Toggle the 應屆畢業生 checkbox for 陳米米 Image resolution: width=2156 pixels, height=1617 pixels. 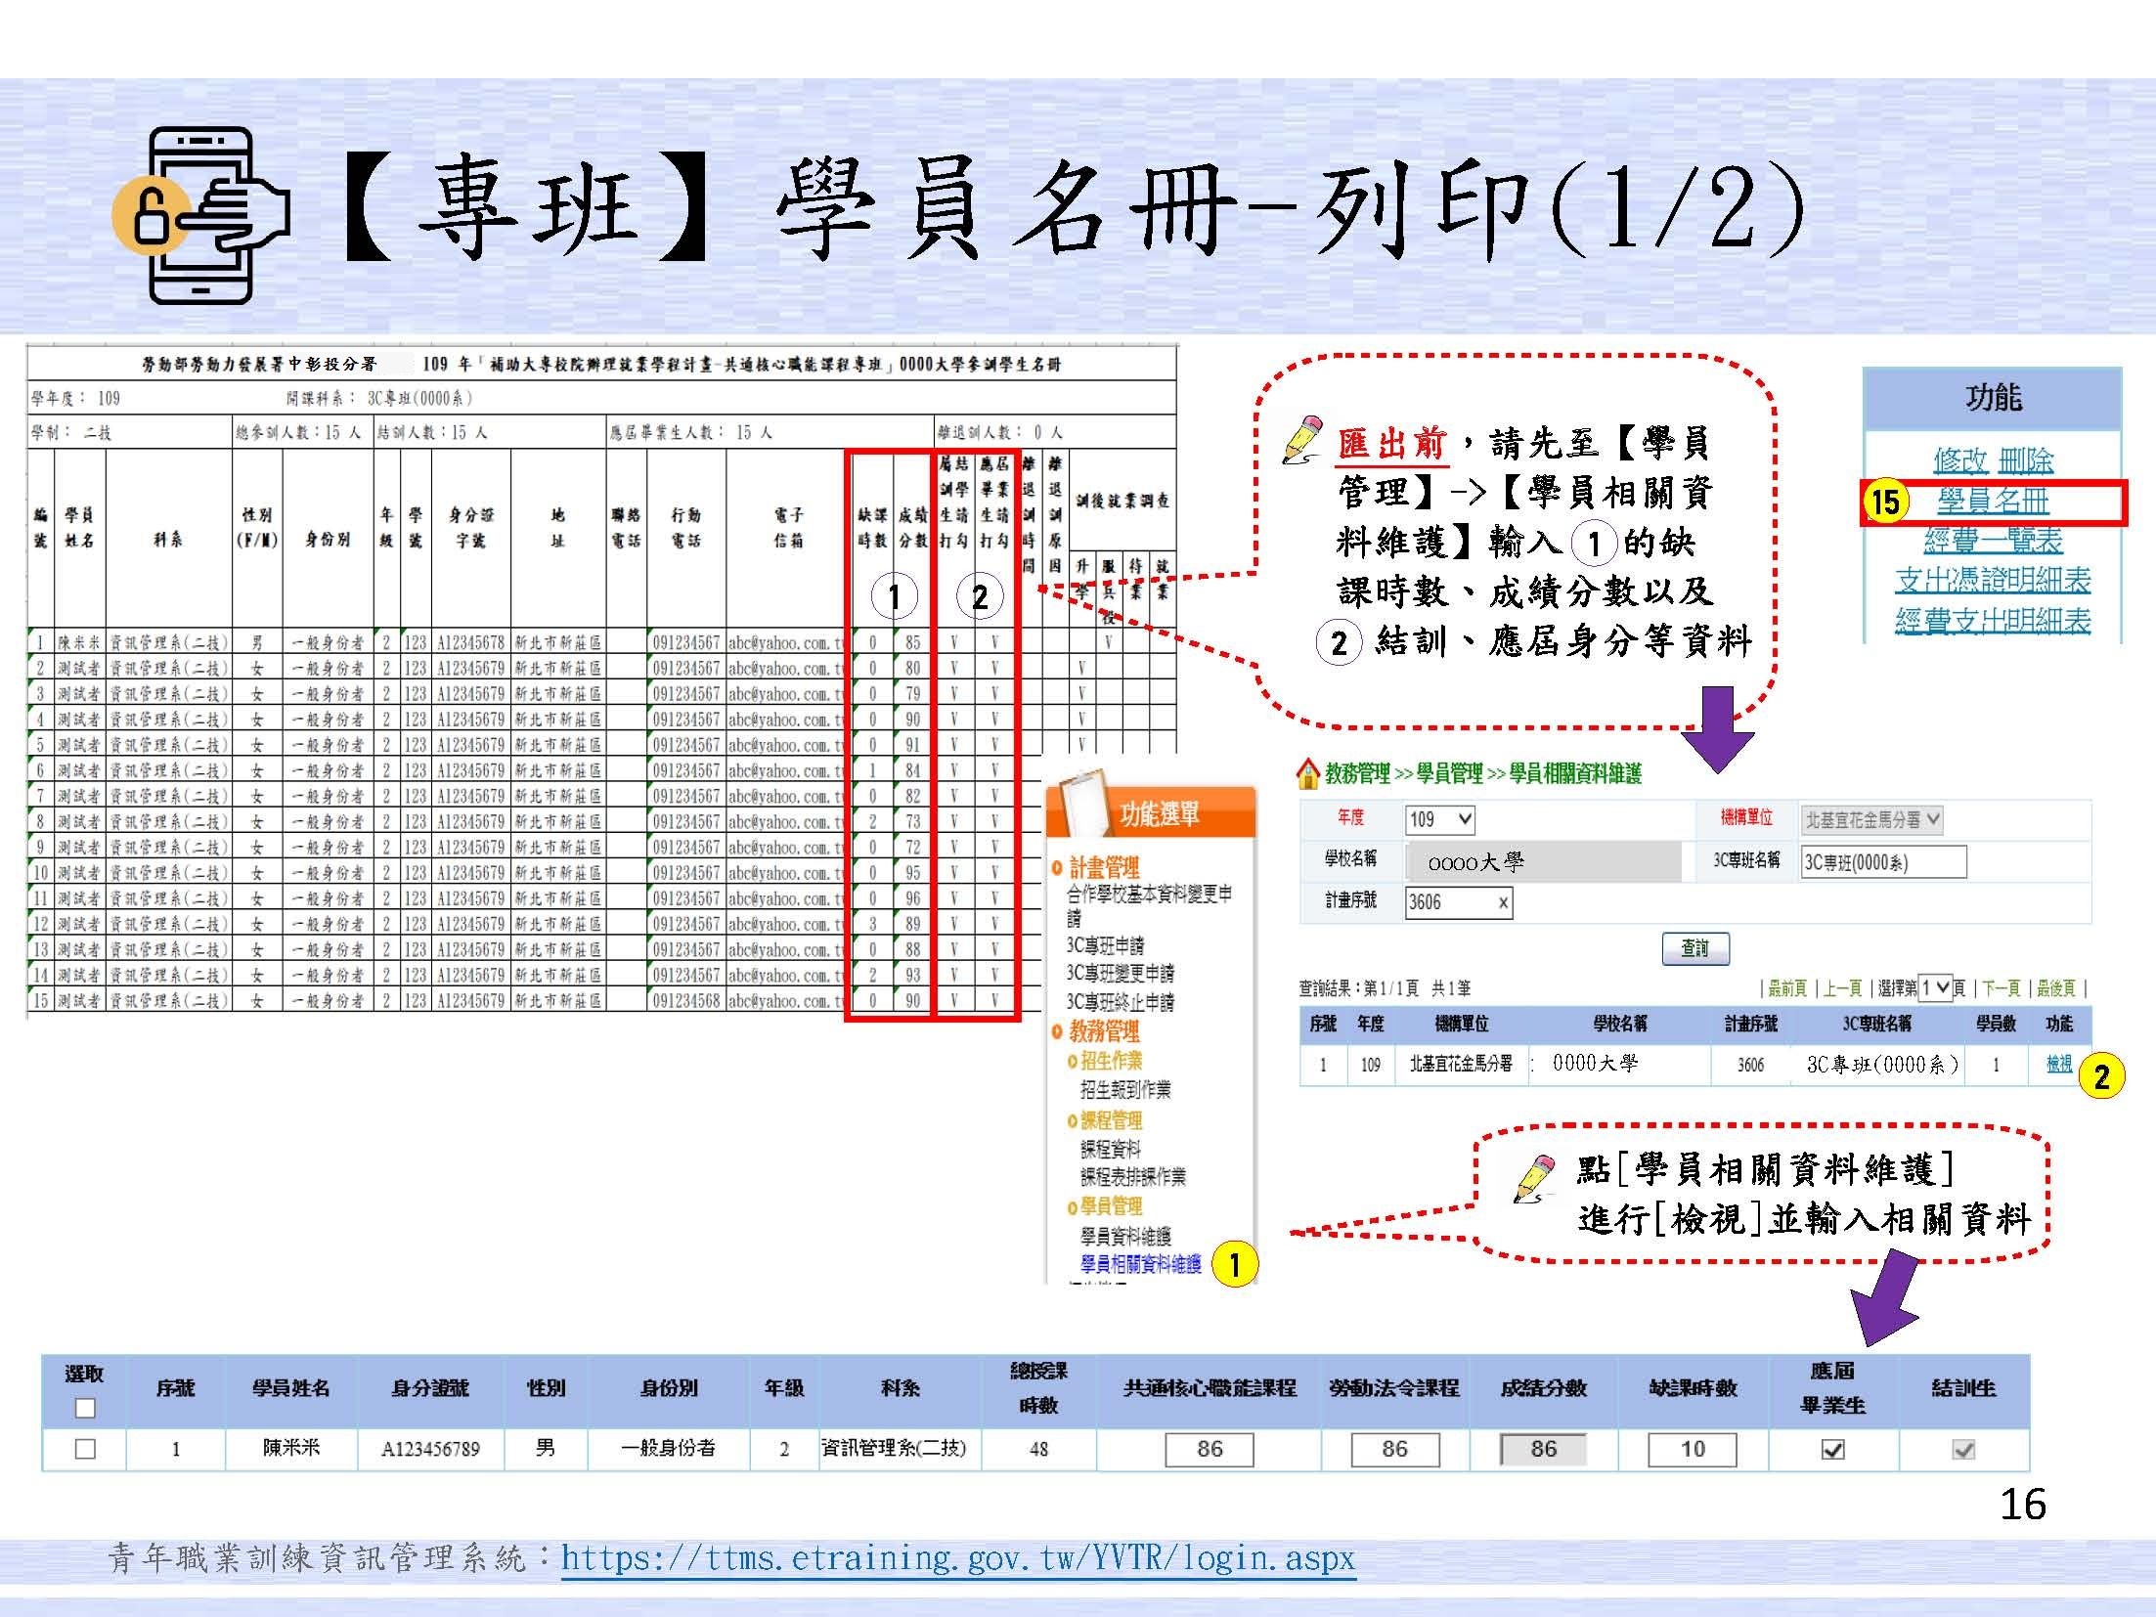pyautogui.click(x=1832, y=1450)
